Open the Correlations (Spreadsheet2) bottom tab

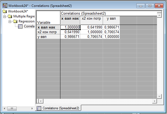[58, 108]
